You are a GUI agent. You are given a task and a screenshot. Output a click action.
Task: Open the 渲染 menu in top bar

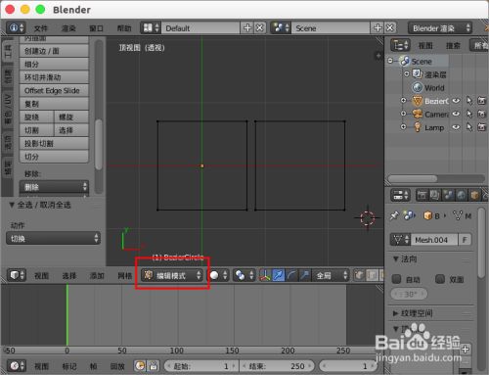[68, 28]
